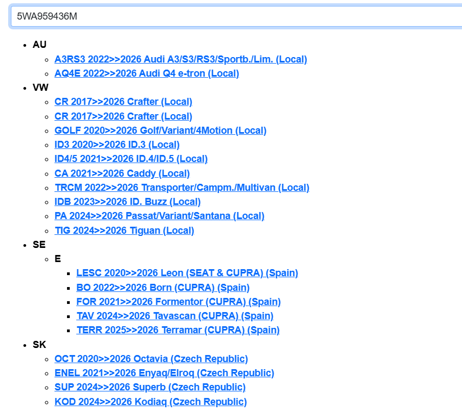Select the Golf/Variant/4Motion 2020>>2026 link
Viewport: 462px width, 417px height.
(160, 130)
